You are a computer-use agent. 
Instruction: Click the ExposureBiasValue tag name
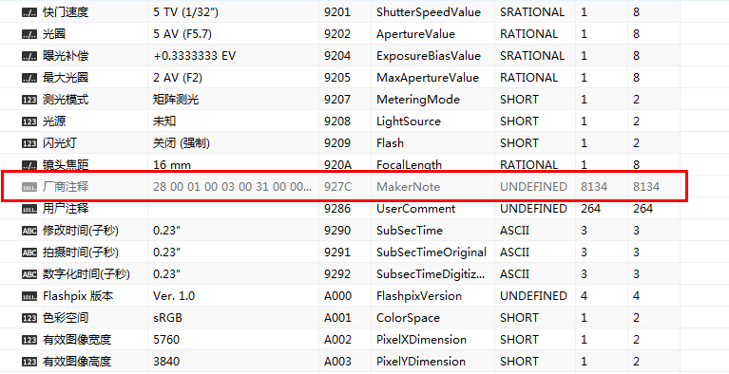click(429, 56)
